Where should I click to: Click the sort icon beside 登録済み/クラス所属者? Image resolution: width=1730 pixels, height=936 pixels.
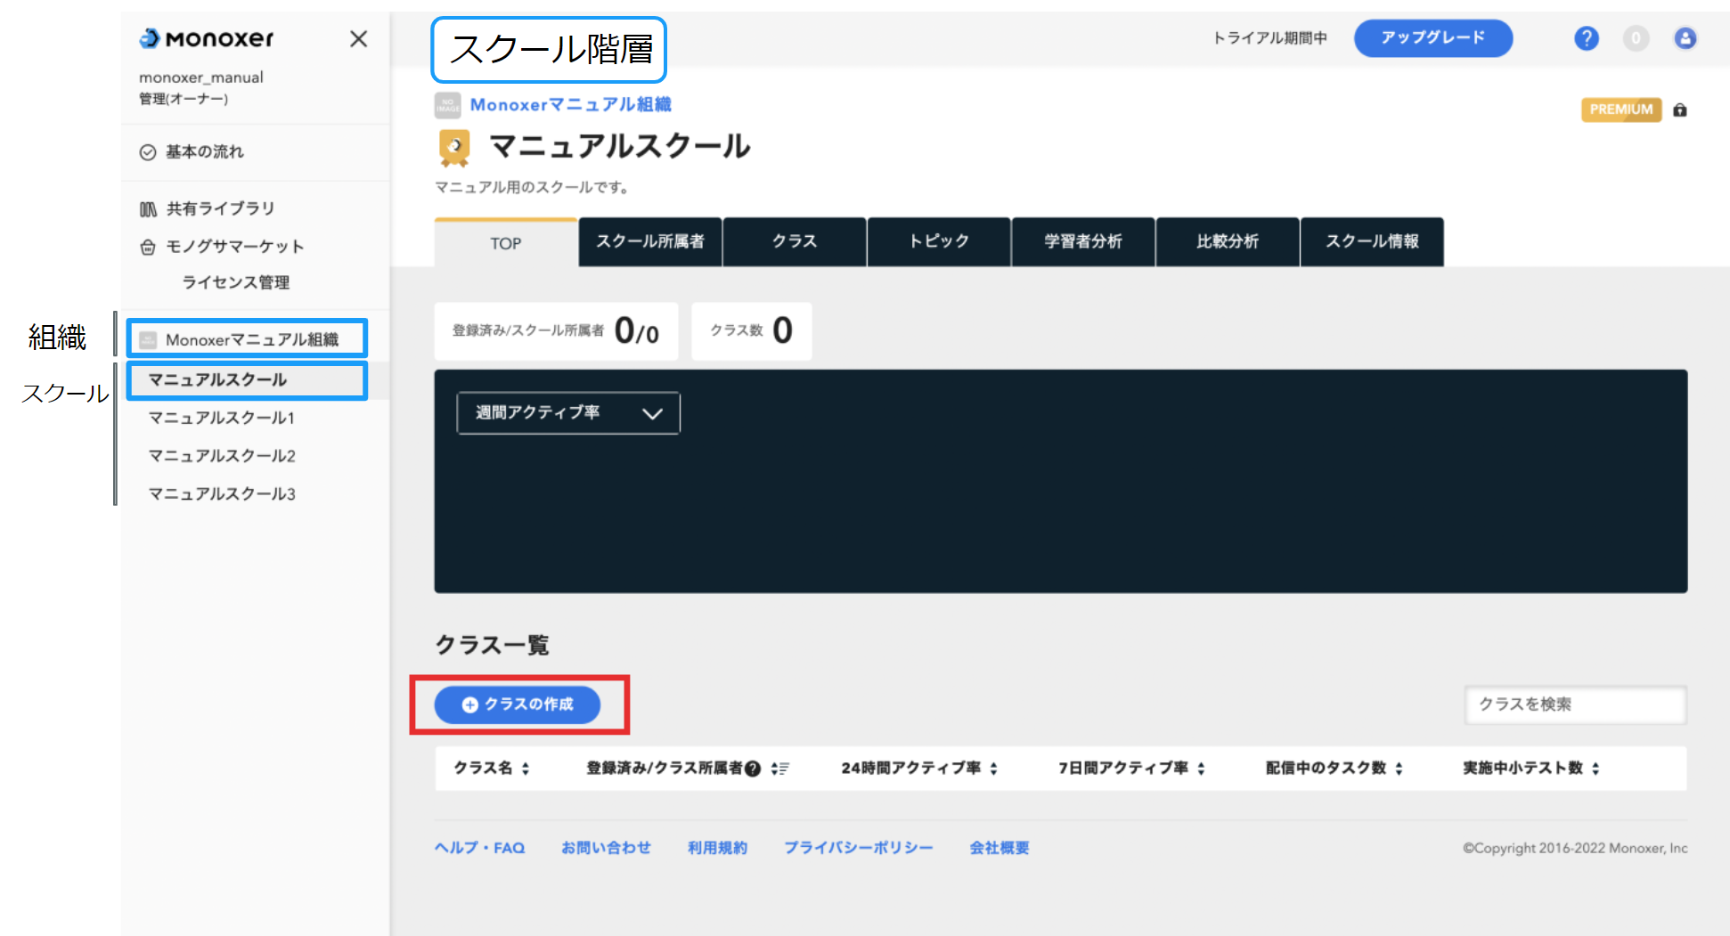coord(779,769)
